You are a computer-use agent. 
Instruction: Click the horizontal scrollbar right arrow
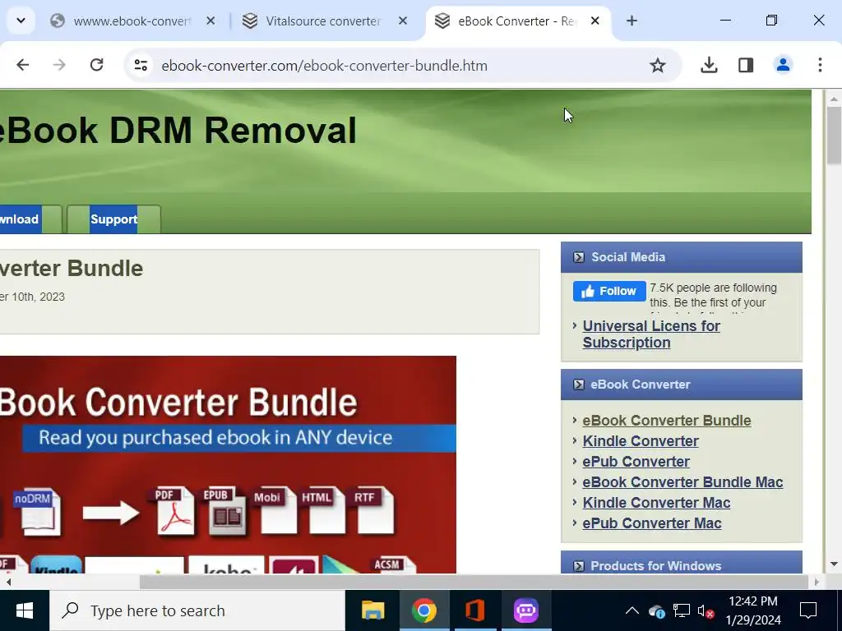[x=817, y=582]
